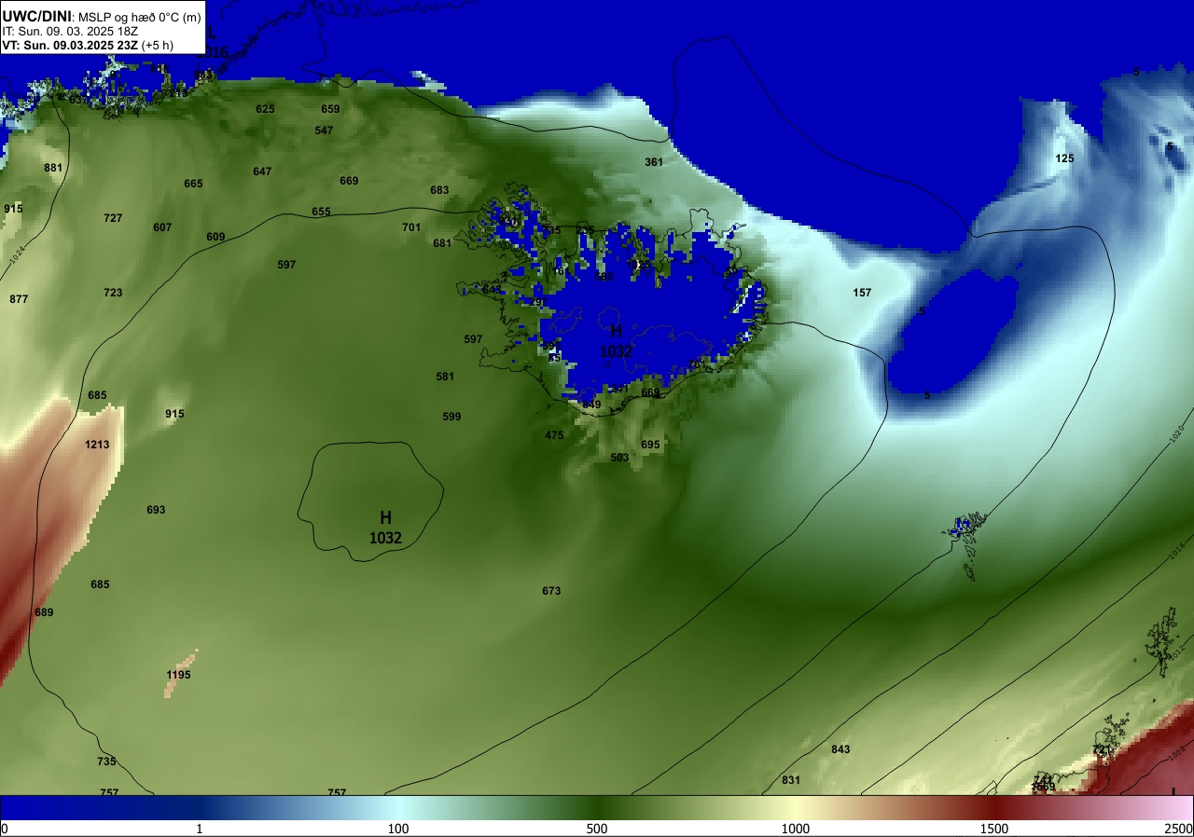
Task: Click the 475 height value
Action: pos(554,435)
